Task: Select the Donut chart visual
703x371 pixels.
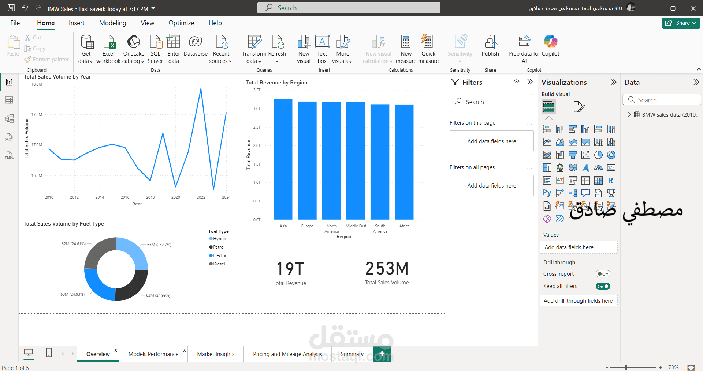Action: pos(611,155)
